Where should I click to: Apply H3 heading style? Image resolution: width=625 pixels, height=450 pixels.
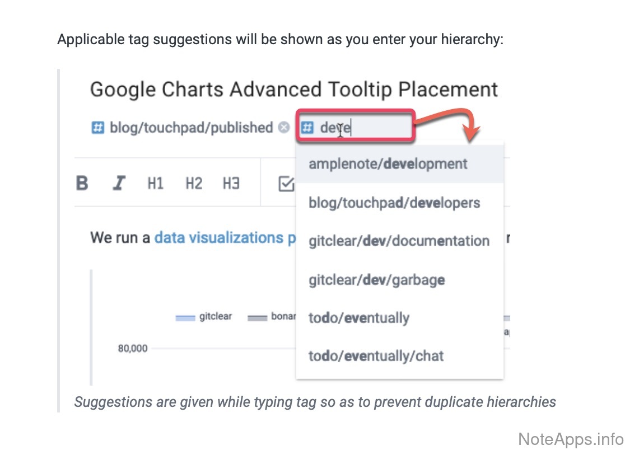[231, 184]
